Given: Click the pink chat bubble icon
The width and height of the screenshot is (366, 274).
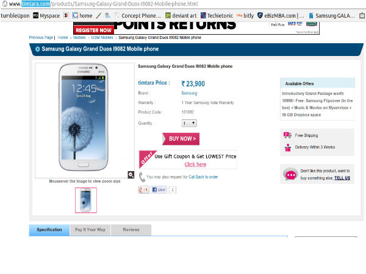Looking at the screenshot, I should click(x=290, y=175).
